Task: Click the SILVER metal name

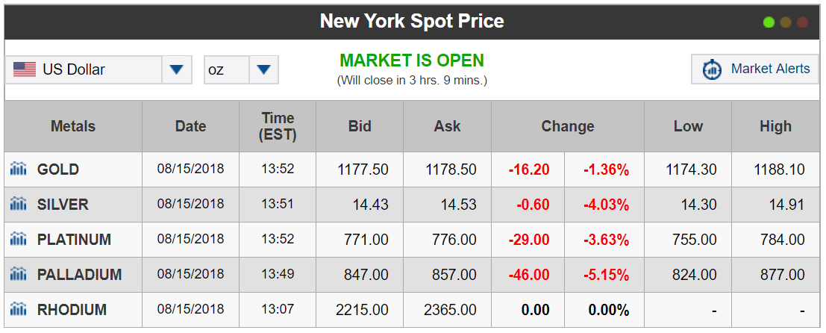Action: click(x=63, y=205)
